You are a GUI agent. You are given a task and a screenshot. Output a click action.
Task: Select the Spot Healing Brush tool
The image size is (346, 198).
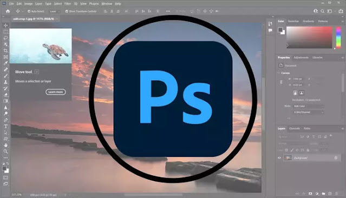click(6, 69)
